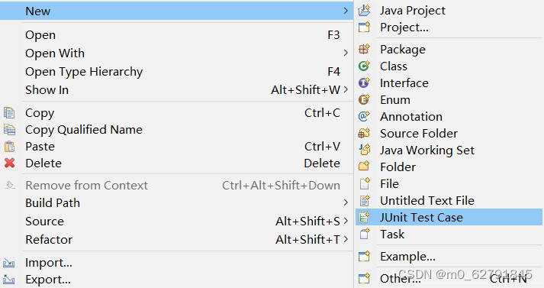Select the New menu entry
This screenshot has width=544, height=288.
point(176,11)
